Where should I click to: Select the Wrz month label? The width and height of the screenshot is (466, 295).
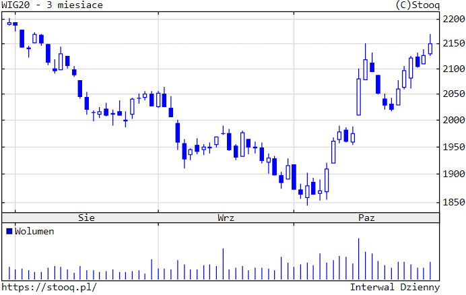click(x=226, y=218)
